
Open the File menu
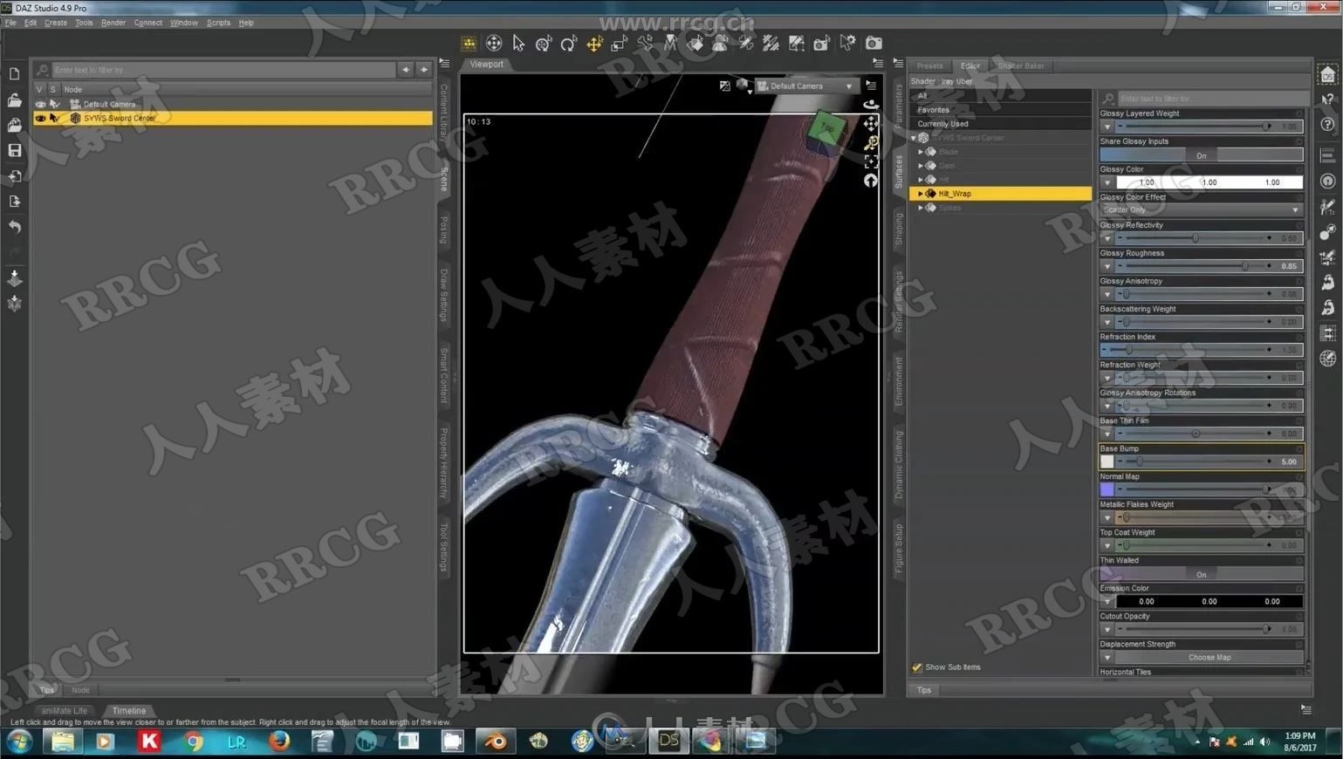point(10,23)
